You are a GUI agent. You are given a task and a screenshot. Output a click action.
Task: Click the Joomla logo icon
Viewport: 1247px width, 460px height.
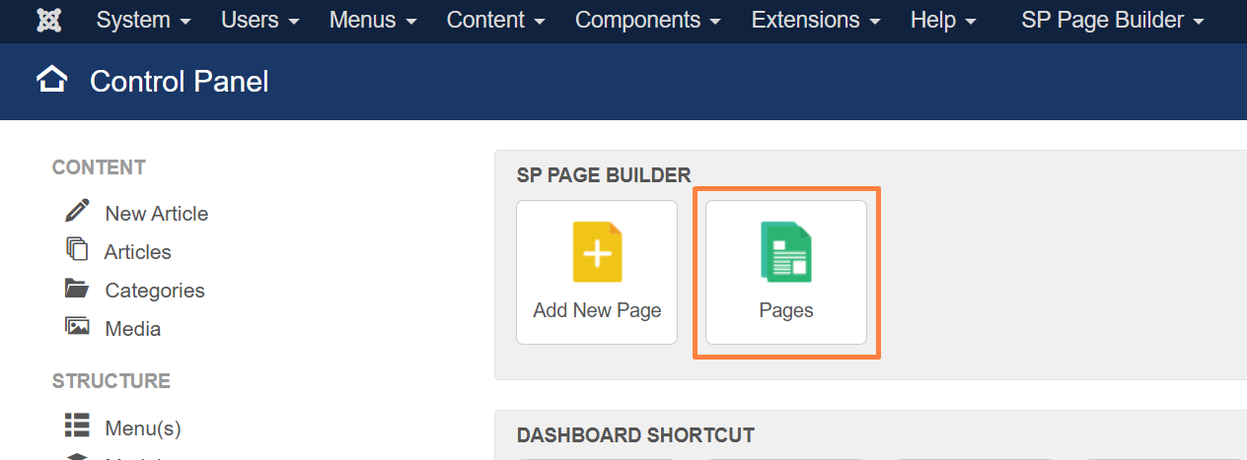click(x=48, y=20)
